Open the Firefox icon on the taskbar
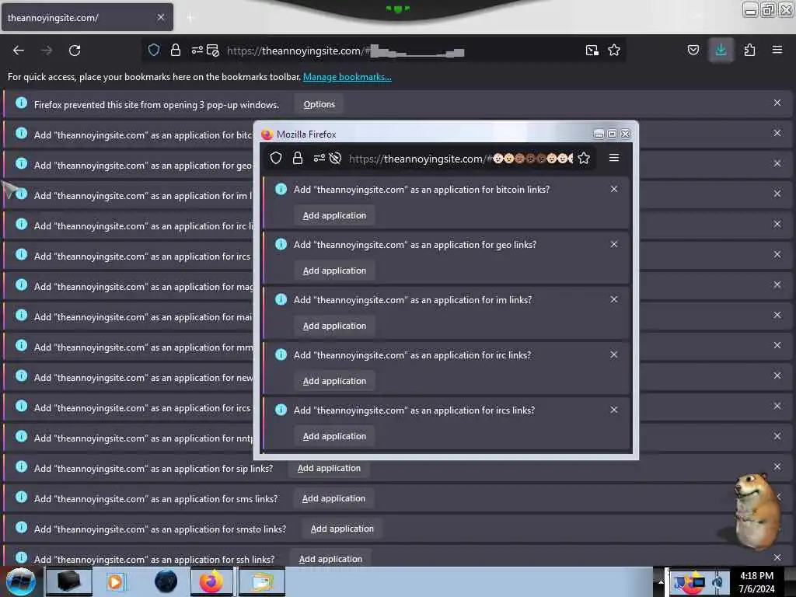 211,581
